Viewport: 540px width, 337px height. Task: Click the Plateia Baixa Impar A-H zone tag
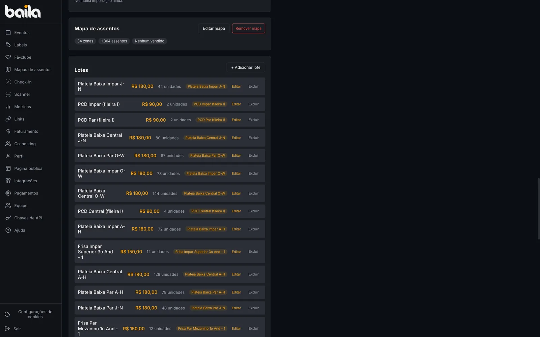[206, 229]
